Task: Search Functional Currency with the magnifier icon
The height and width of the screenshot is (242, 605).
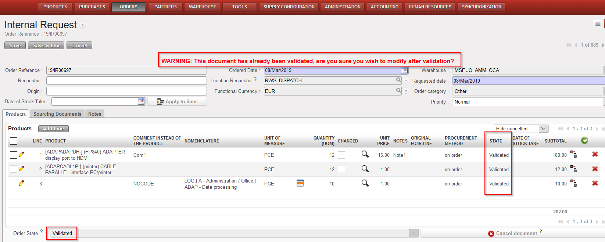Action: click(398, 90)
